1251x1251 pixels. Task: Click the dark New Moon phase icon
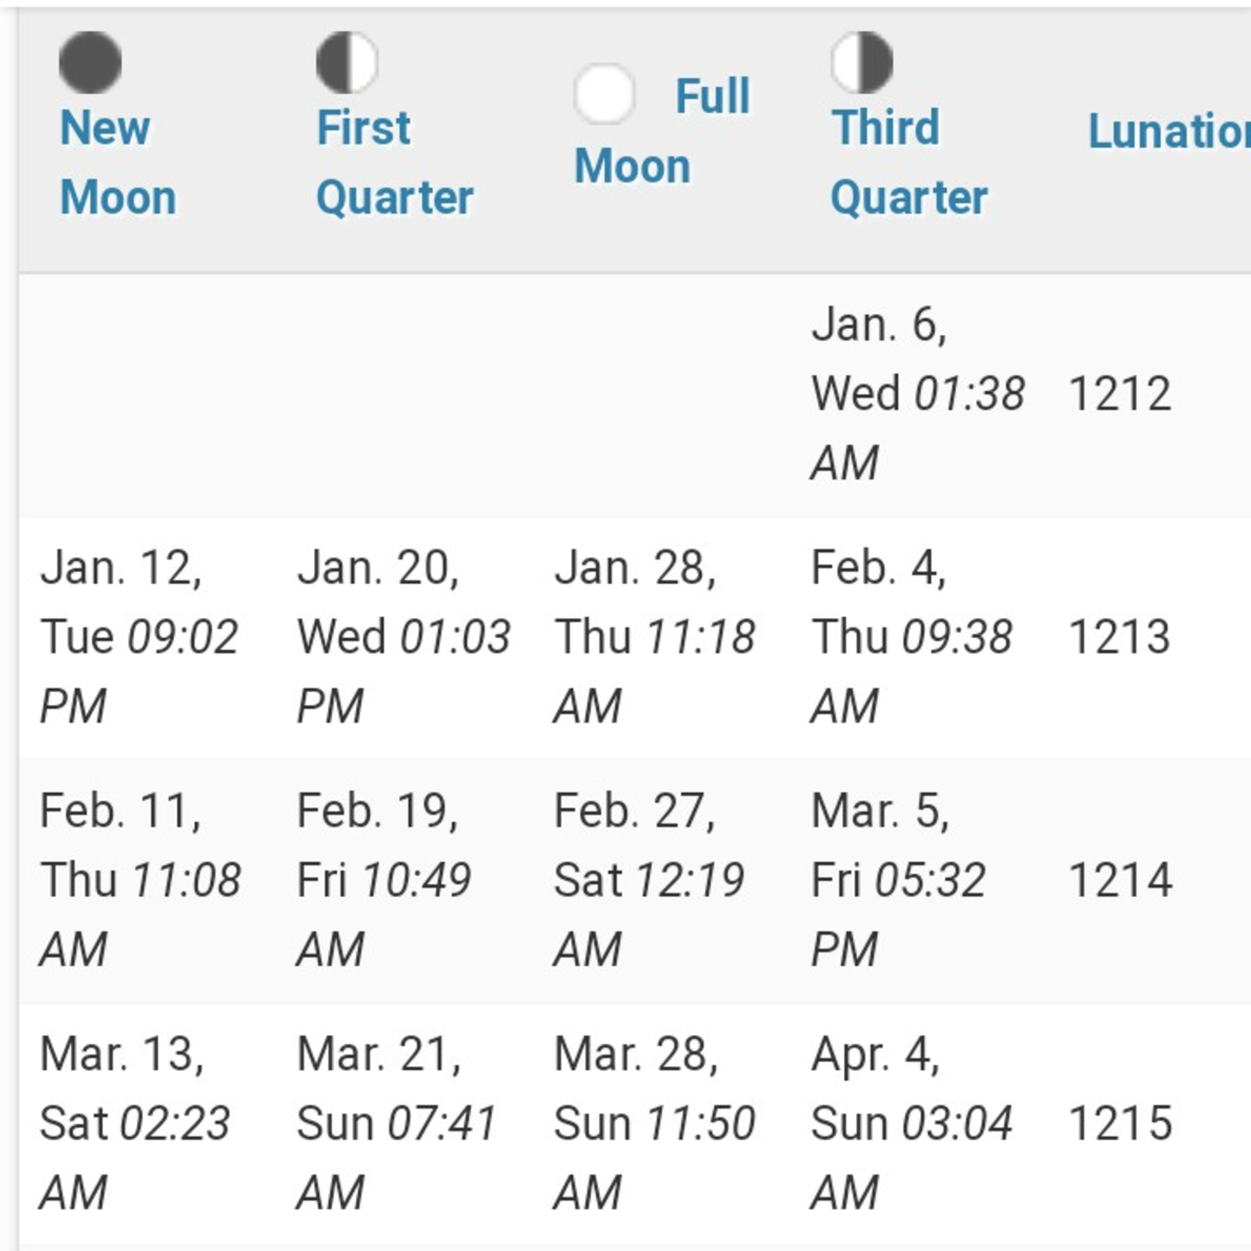pyautogui.click(x=90, y=63)
